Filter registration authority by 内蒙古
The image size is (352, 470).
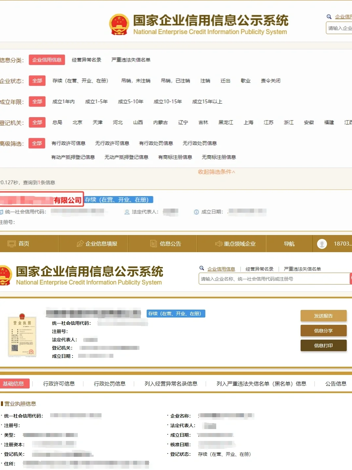click(x=161, y=122)
